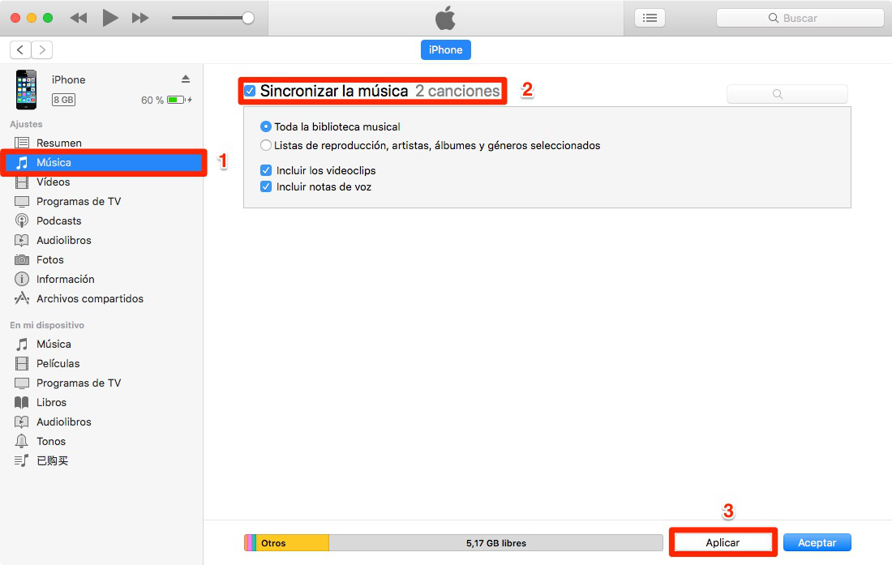Viewport: 892px width, 565px height.
Task: Click the iPhone device thumbnail
Action: point(26,90)
